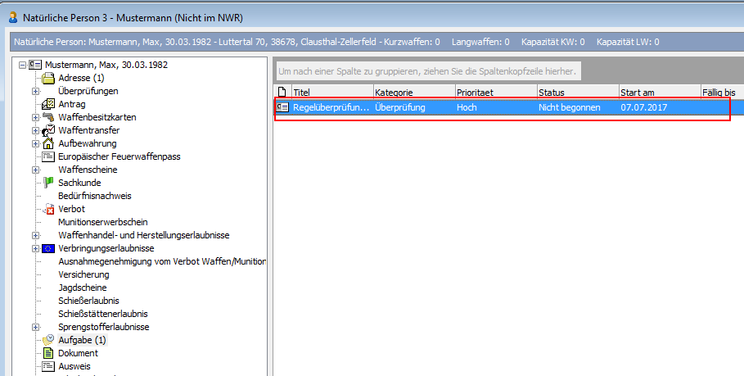Select the Waffenbesitzkarten gun icon

47,117
